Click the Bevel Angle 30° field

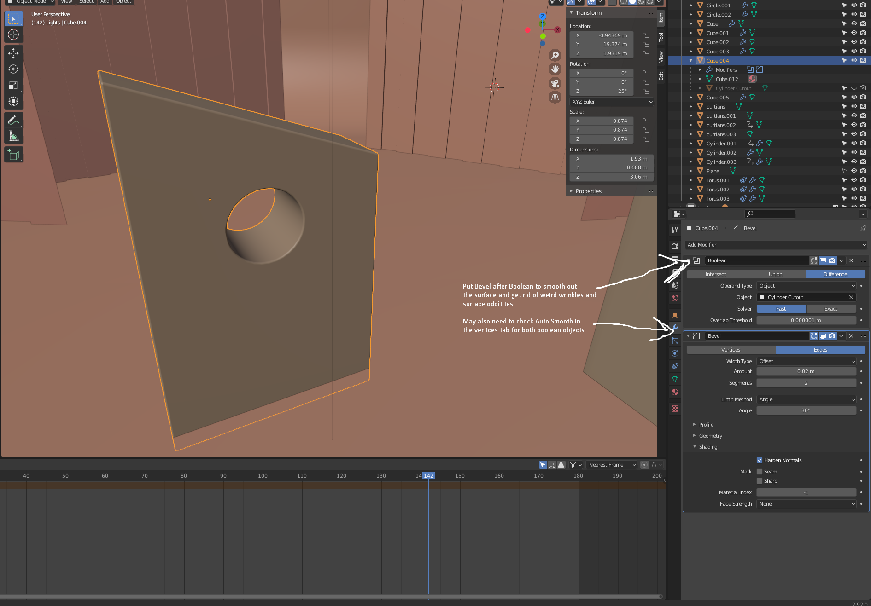coord(806,410)
